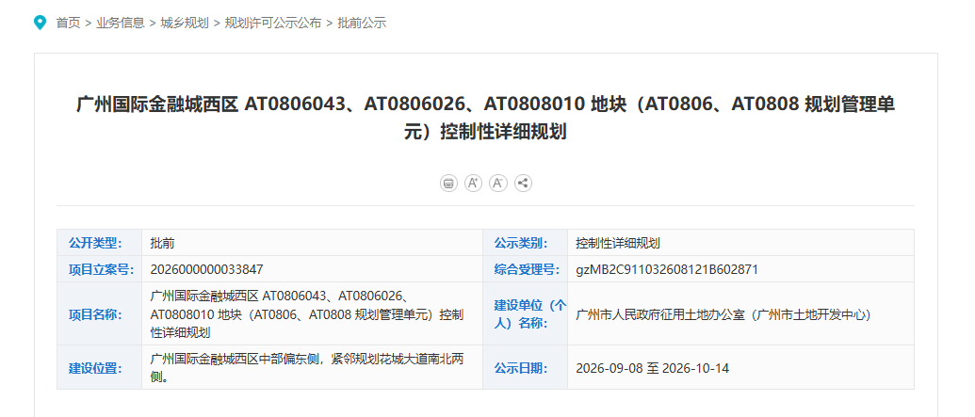Open 业务信息 breadcrumb link
975x417 pixels.
pos(120,23)
